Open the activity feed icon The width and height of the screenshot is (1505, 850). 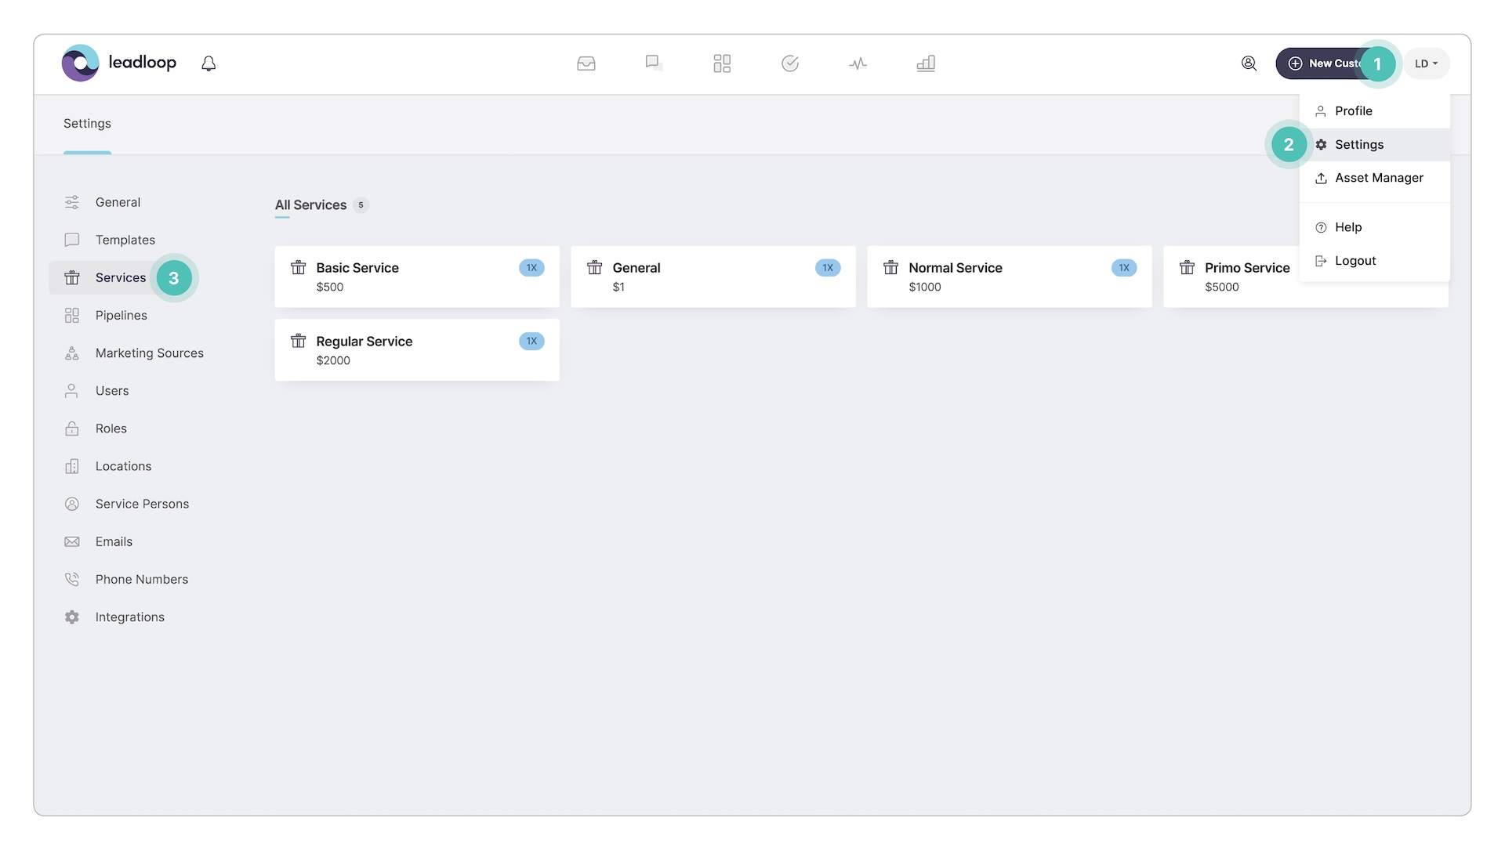(x=858, y=63)
